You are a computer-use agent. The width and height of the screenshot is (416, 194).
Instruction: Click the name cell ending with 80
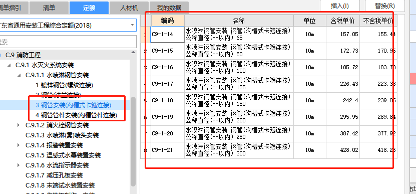pyautogui.click(x=239, y=51)
